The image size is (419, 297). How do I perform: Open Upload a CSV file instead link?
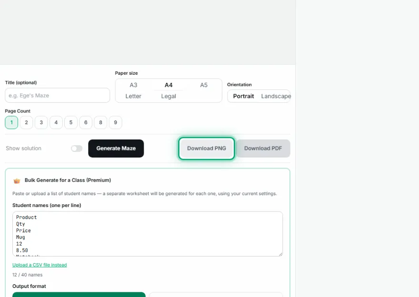(40, 265)
